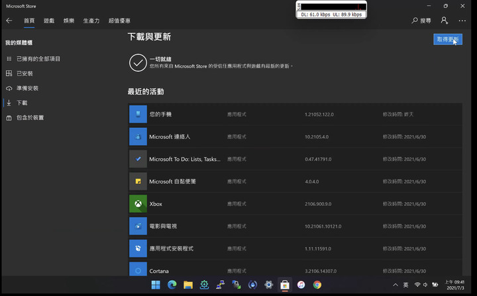Open the 娛樂 tab
This screenshot has height=296, width=477.
point(69,21)
